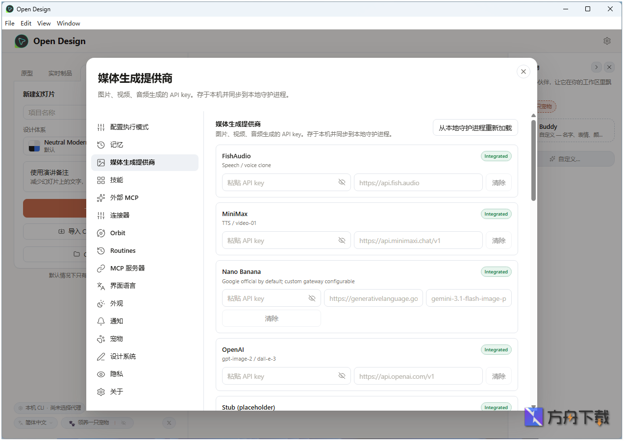The height and width of the screenshot is (441, 624).
Task: Click the gemini-3.1-flash-image model field
Action: 469,298
